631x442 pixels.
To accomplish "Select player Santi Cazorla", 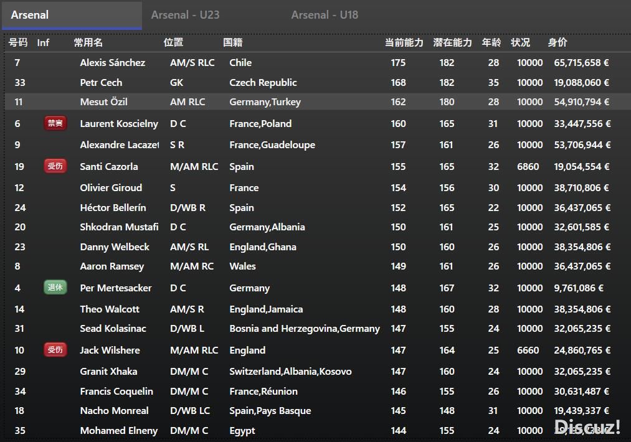I will tap(109, 166).
